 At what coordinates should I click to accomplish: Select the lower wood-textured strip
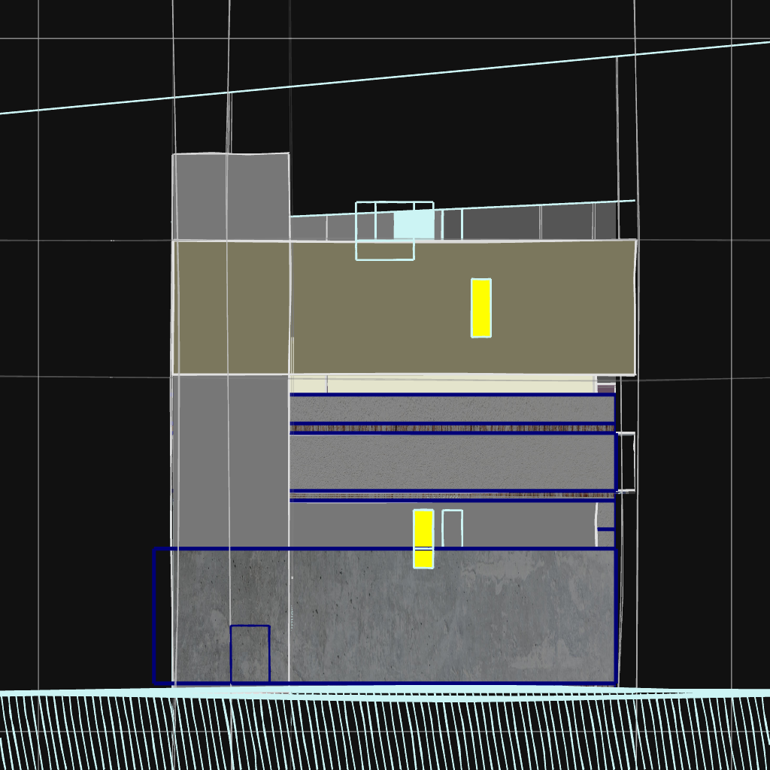point(451,496)
